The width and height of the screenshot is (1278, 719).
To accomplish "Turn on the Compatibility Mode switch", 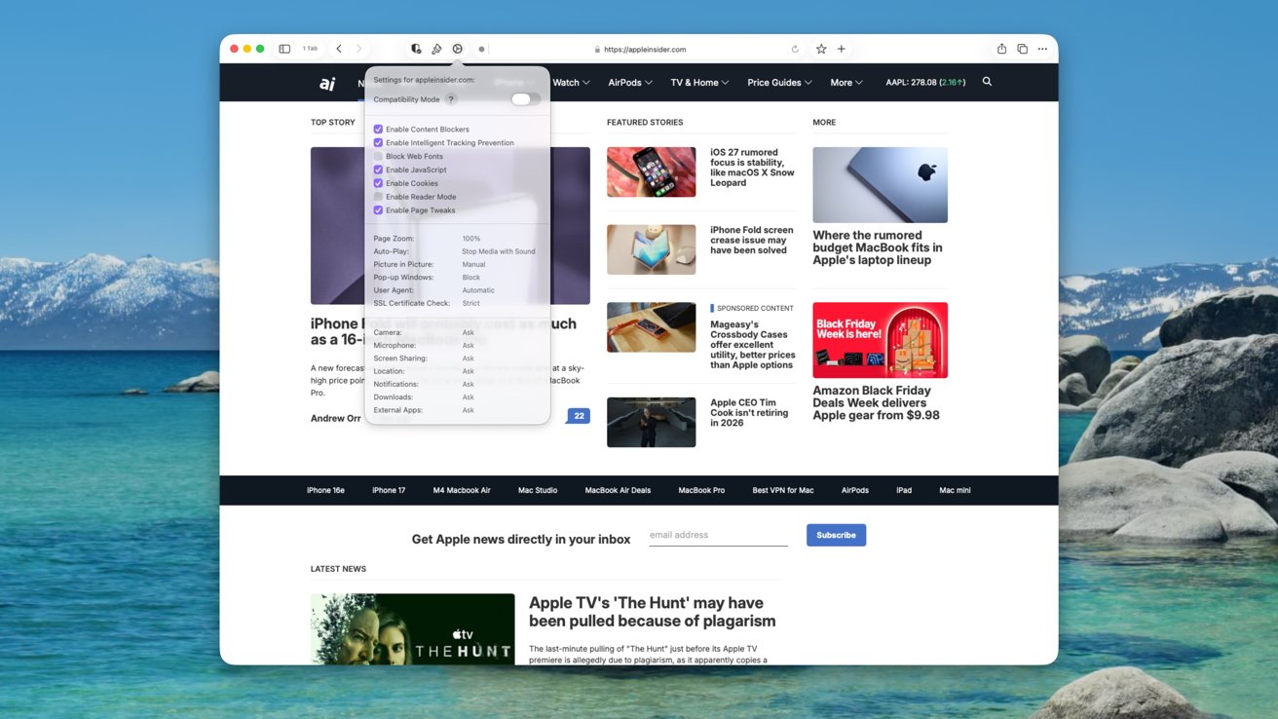I will pyautogui.click(x=524, y=99).
